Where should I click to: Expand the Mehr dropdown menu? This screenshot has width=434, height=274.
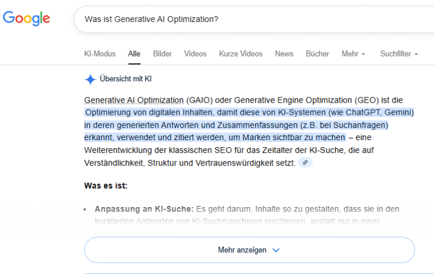tap(353, 54)
